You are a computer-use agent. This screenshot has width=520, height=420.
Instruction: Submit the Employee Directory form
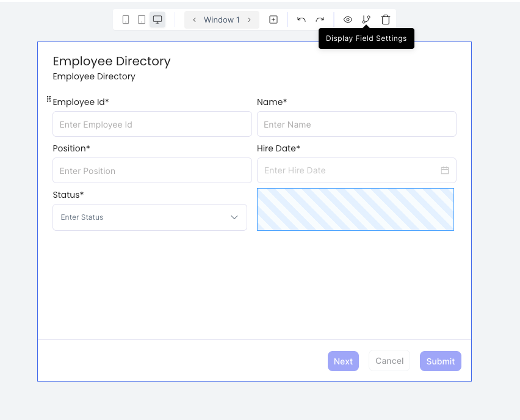pos(440,361)
